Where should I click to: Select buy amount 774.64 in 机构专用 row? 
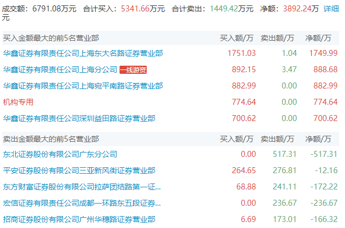click(244, 102)
